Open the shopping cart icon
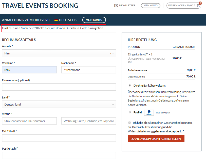This screenshot has height=161, width=206. [198, 5]
